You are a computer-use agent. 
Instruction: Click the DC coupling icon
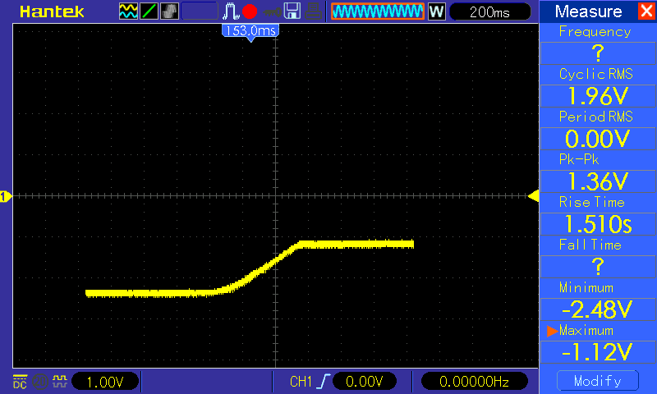[x=20, y=382]
